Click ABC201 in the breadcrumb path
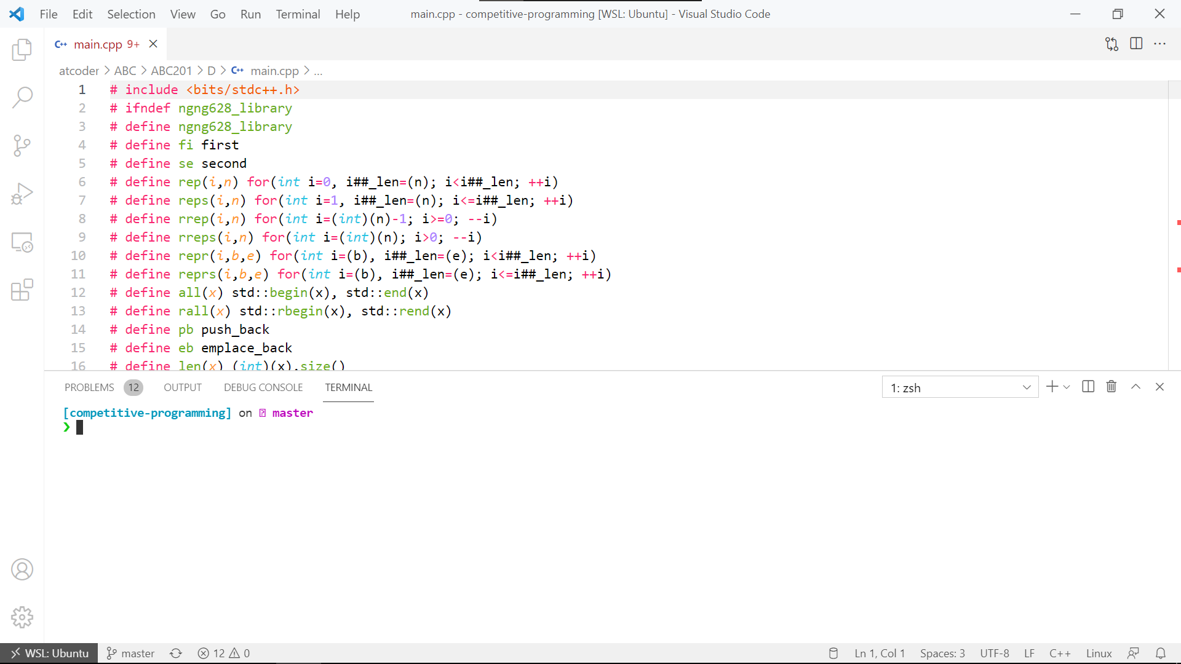The image size is (1181, 664). point(171,71)
